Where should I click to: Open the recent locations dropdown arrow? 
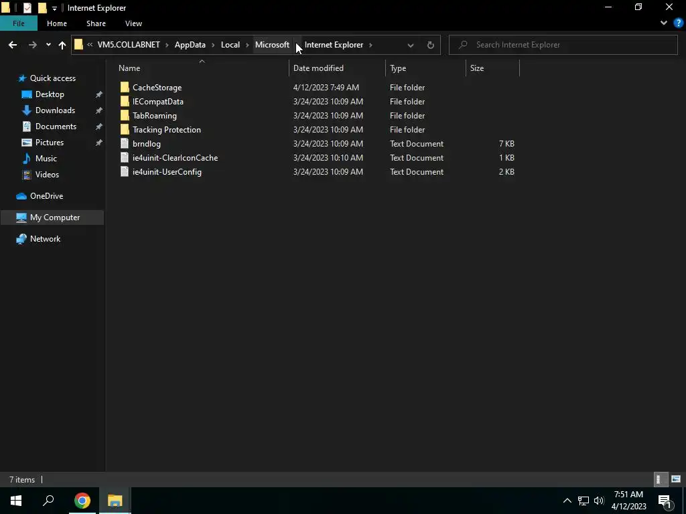point(48,45)
